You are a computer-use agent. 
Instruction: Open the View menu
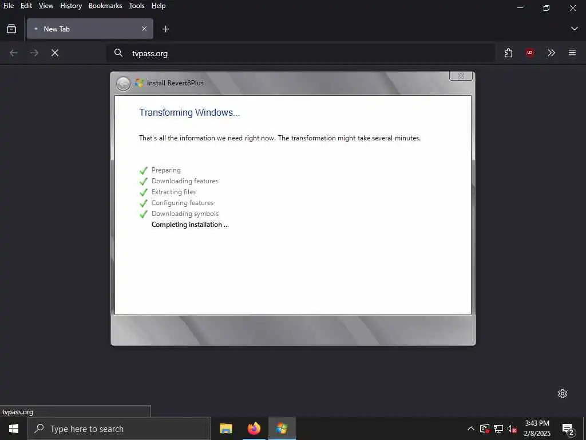pos(46,6)
